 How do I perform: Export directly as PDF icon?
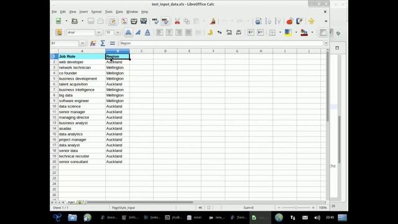pyautogui.click(x=124, y=21)
